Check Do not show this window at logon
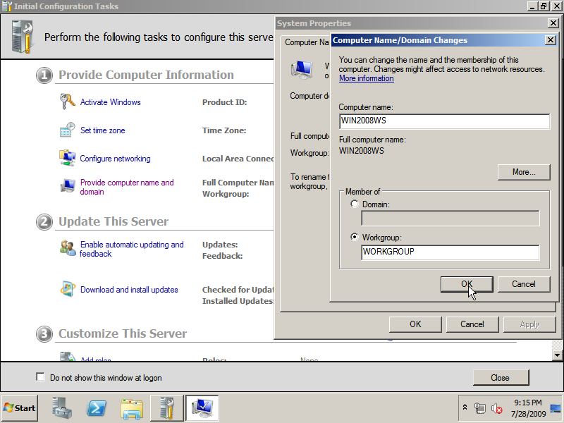 point(40,377)
